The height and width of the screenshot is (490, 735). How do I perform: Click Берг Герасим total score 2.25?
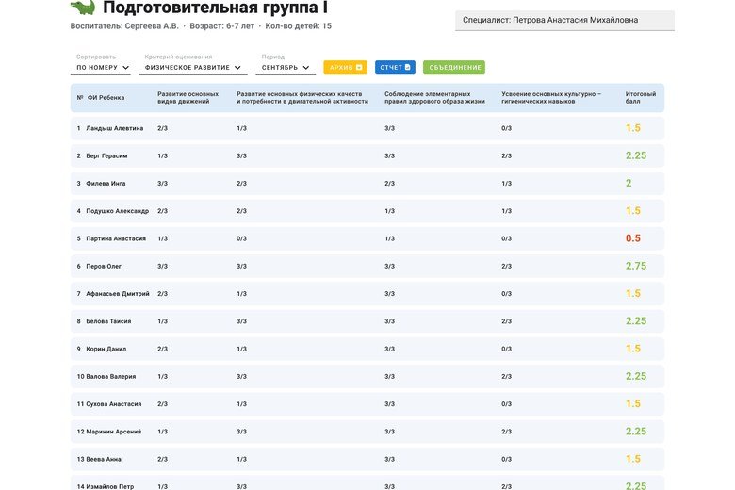tap(636, 155)
